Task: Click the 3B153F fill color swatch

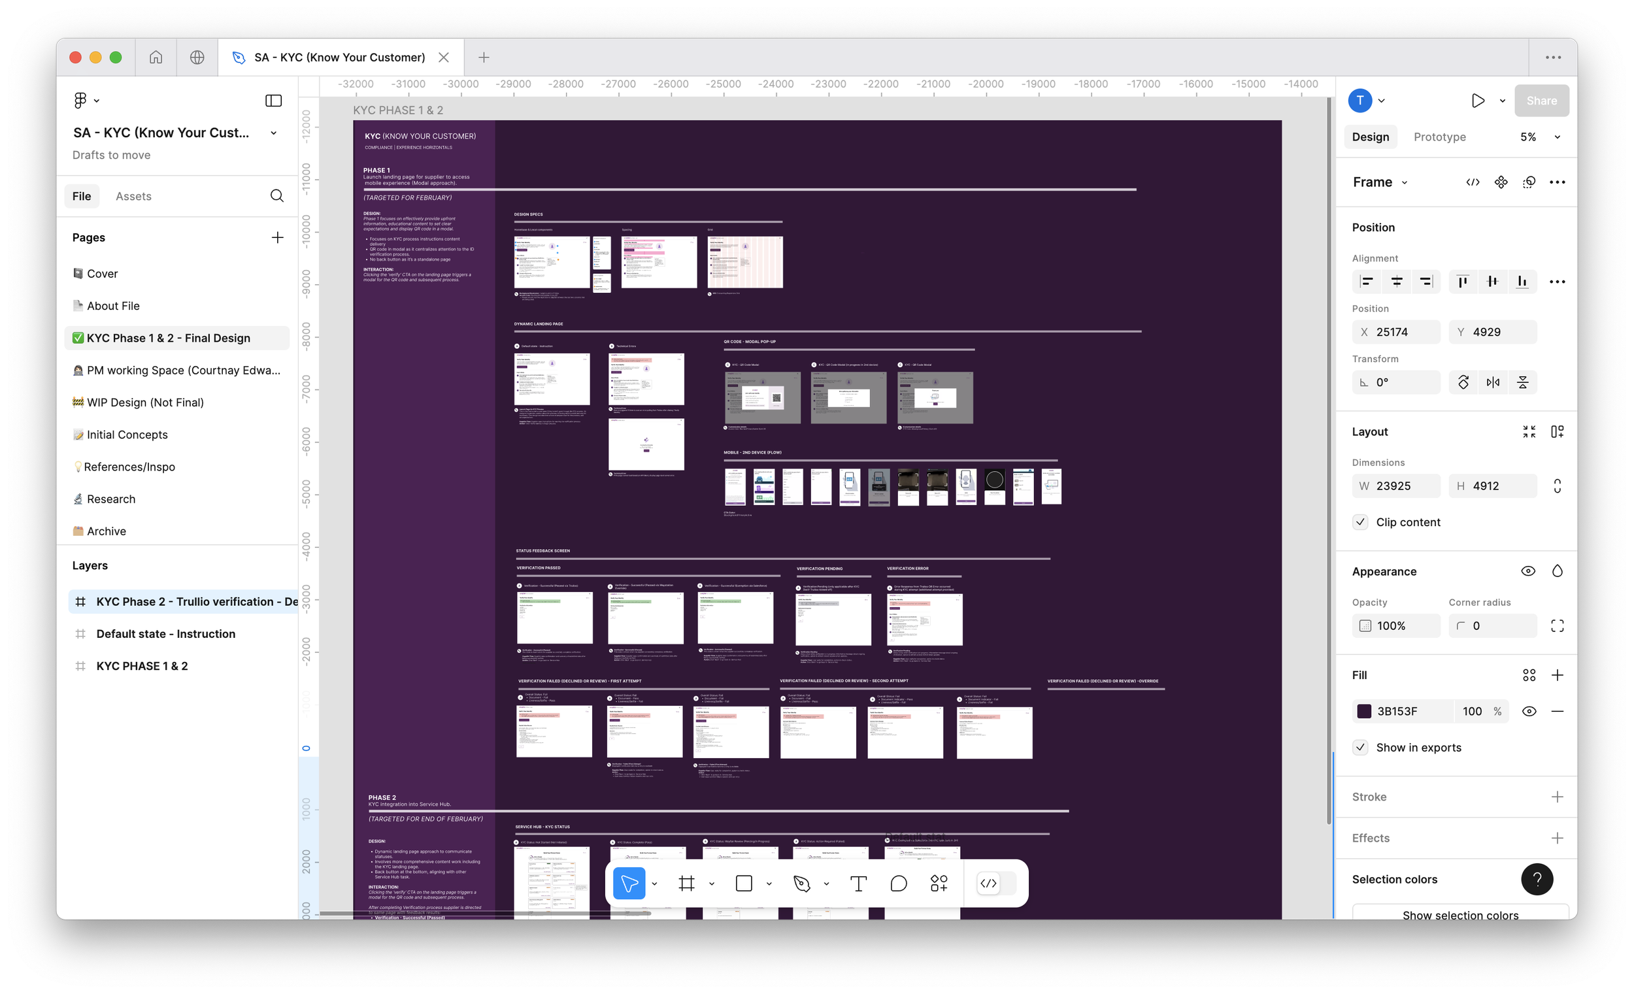Action: pos(1364,712)
